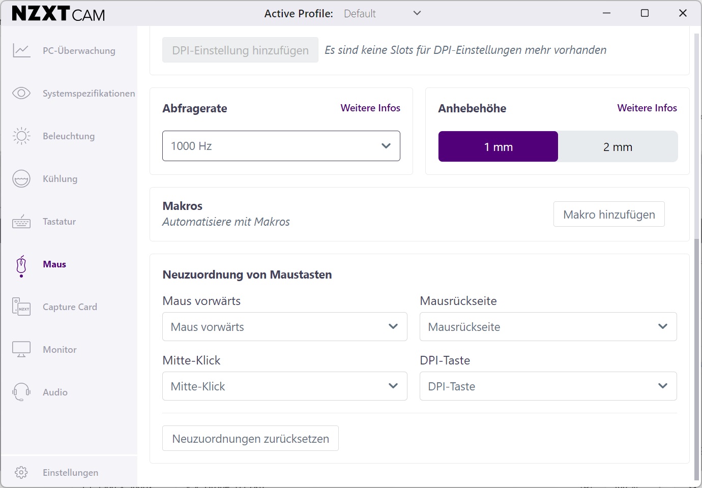Screen dimensions: 702x488
Task: Open the Monitor display icon
Action: (x=21, y=349)
